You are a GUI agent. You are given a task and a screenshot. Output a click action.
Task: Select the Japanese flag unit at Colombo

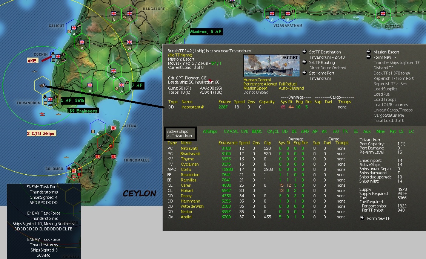click(74, 171)
